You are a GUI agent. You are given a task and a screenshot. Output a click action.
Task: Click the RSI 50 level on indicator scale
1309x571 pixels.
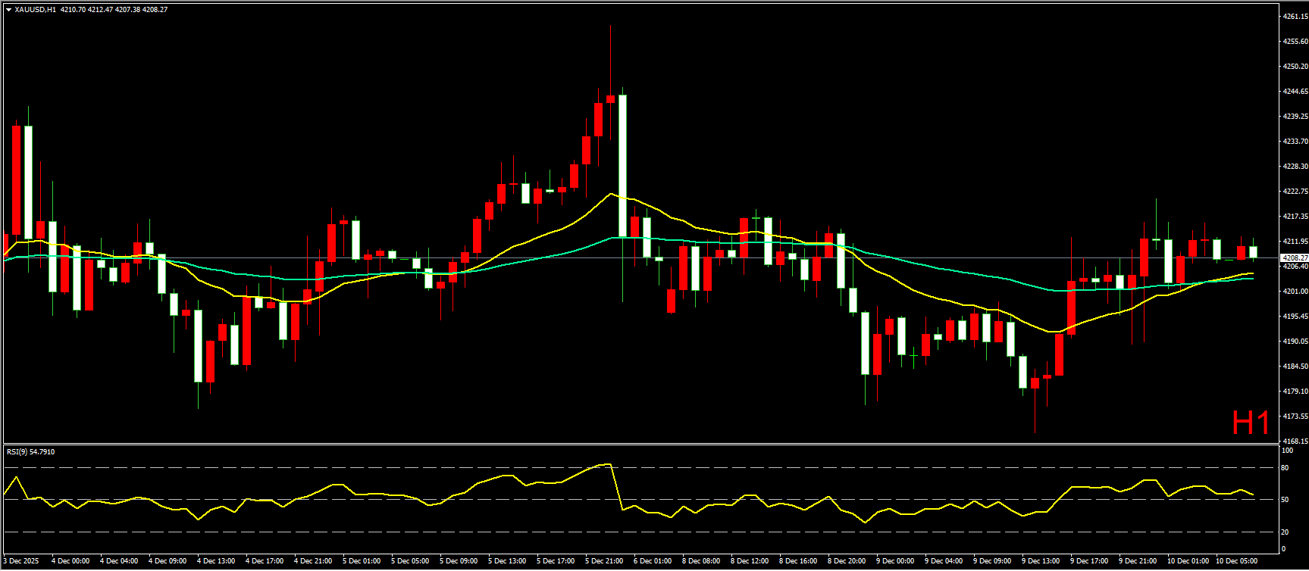click(x=1285, y=500)
